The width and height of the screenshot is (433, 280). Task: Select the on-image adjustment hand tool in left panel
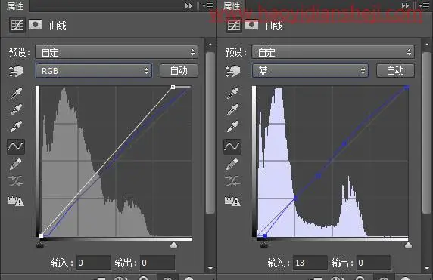[x=17, y=71]
